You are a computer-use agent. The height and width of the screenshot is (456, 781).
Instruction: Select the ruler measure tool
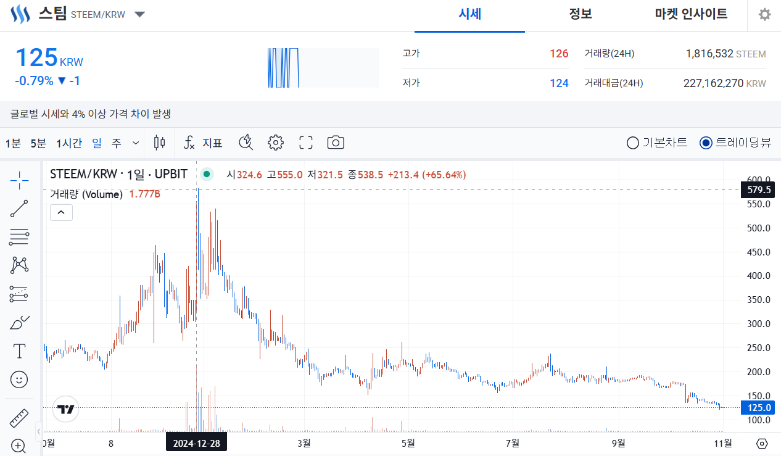tap(19, 418)
